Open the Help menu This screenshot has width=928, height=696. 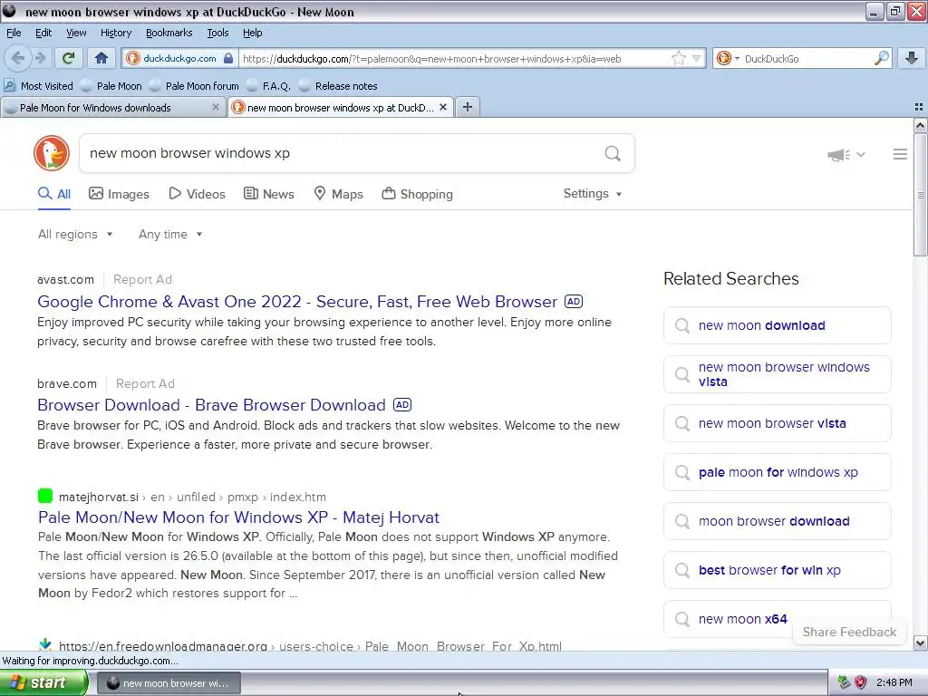[x=252, y=33]
